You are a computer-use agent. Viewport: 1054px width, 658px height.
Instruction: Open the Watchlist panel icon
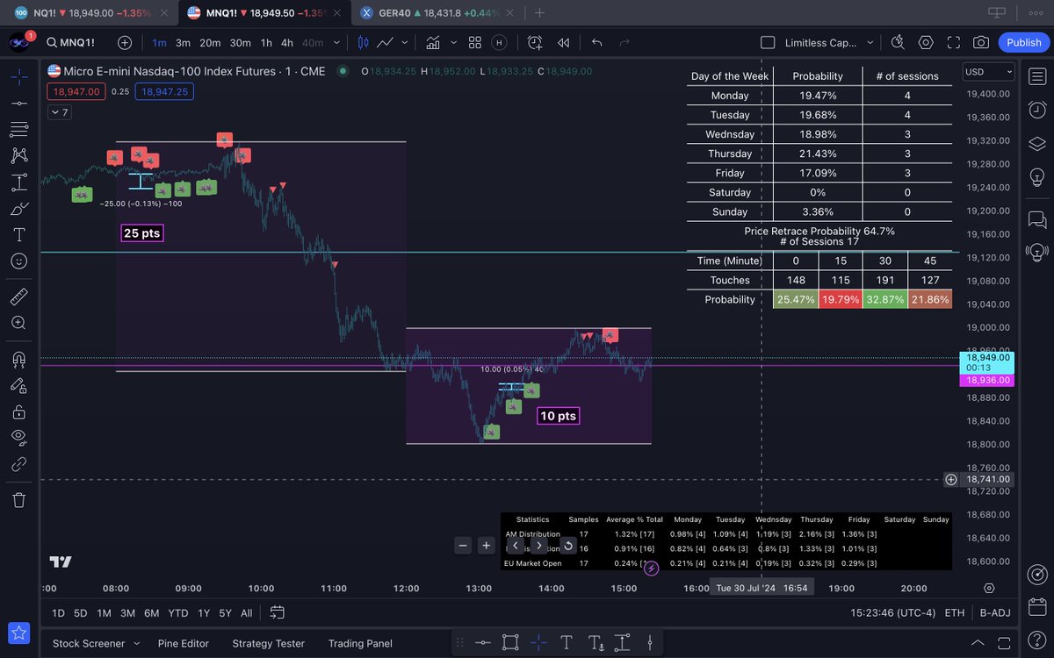click(x=1036, y=77)
